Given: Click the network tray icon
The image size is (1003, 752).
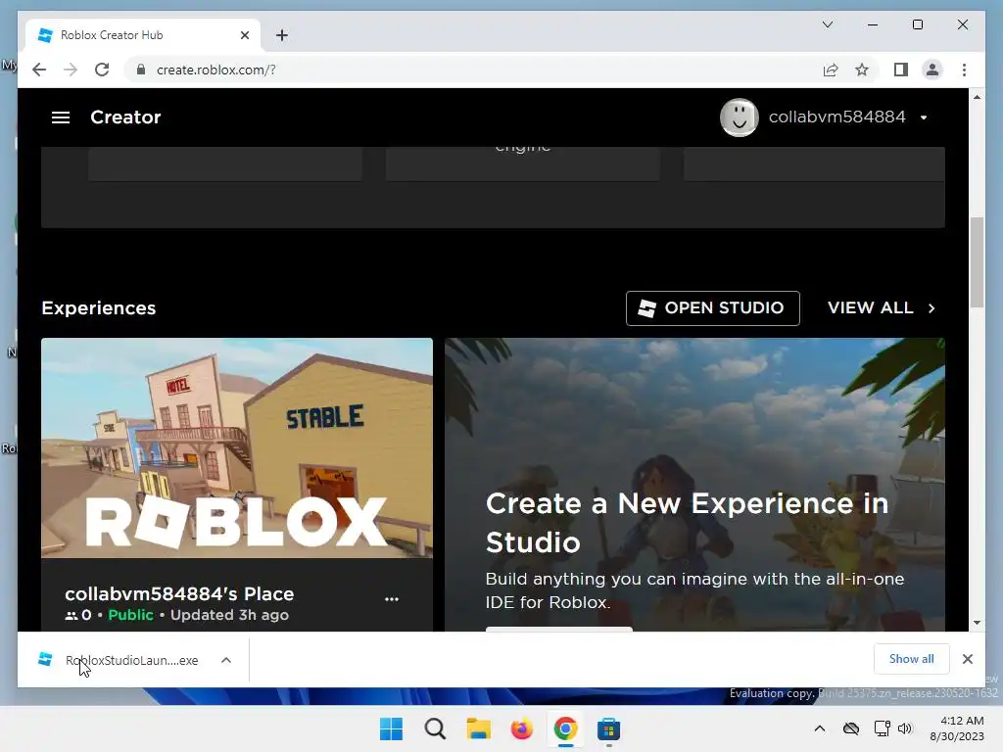Looking at the screenshot, I should (x=883, y=728).
